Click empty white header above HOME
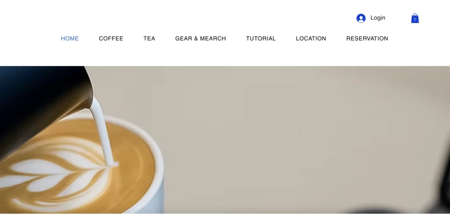Screen dimensions: 450x214 click(70, 17)
